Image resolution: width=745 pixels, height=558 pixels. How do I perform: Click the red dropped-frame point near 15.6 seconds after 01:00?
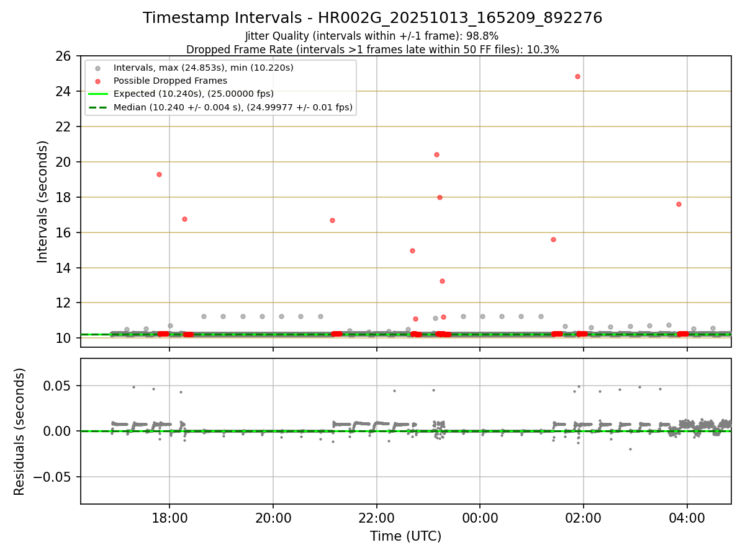click(553, 239)
